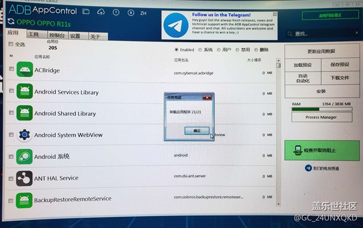This screenshot has width=363, height=228.
Task: Sort list by 大小排序 column header
Action: coord(255,57)
